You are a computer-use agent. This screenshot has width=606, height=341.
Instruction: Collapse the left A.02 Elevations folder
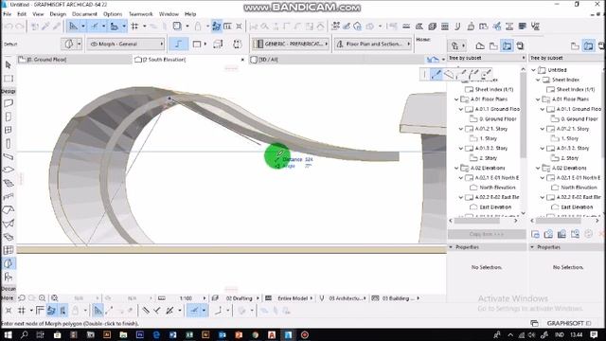[456, 169]
